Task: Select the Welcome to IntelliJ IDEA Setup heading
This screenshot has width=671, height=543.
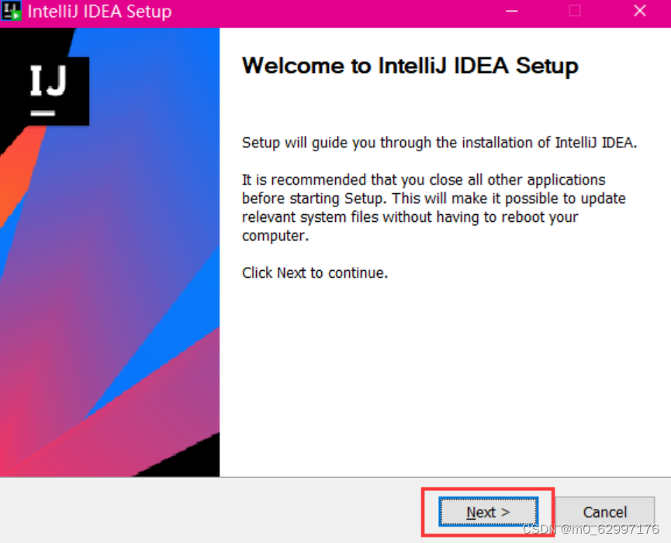Action: [410, 66]
